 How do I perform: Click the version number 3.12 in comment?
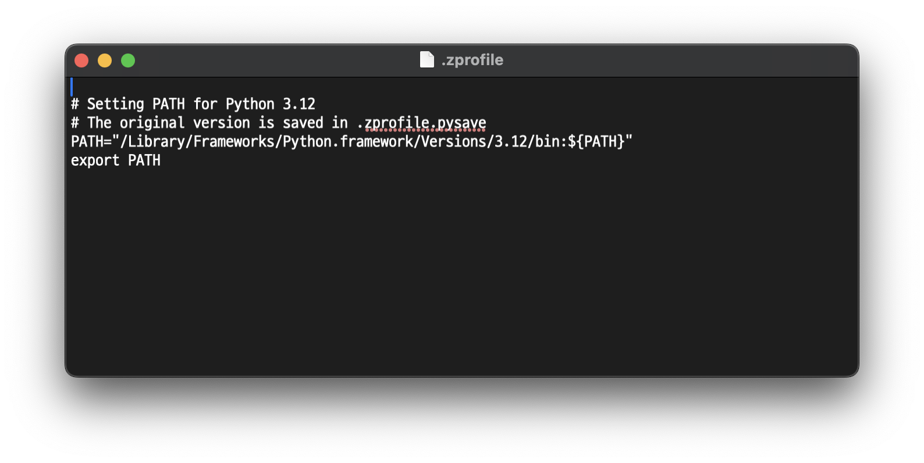coord(299,104)
